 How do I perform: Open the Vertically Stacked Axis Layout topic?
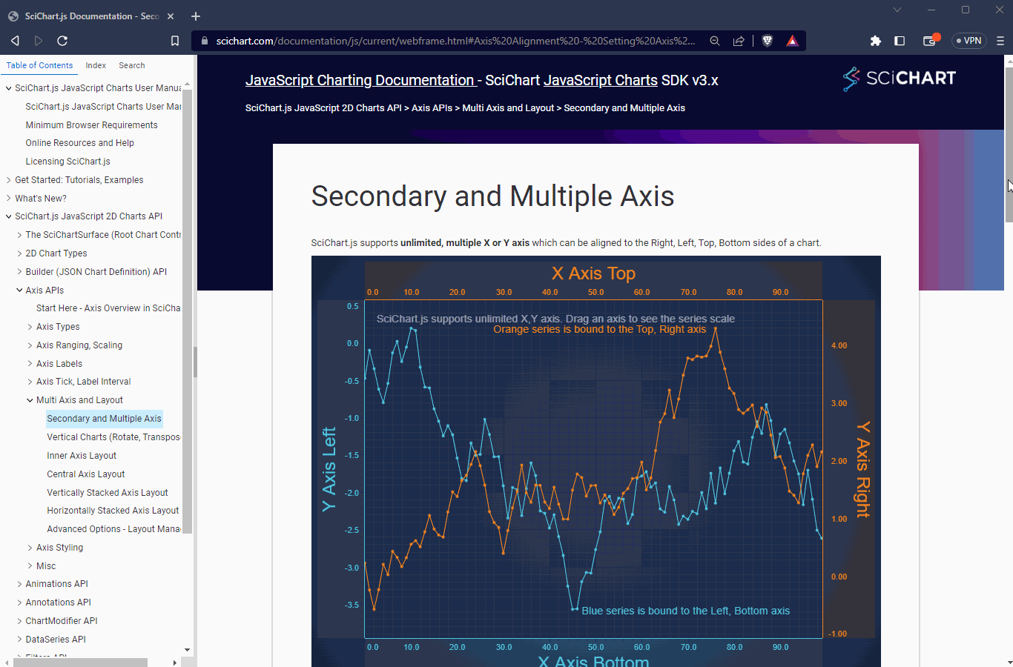click(x=108, y=493)
